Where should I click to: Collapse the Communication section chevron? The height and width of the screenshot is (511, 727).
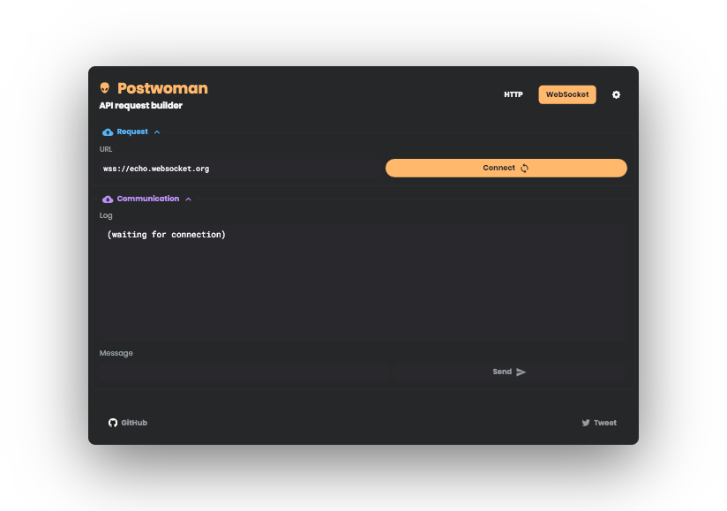click(188, 199)
